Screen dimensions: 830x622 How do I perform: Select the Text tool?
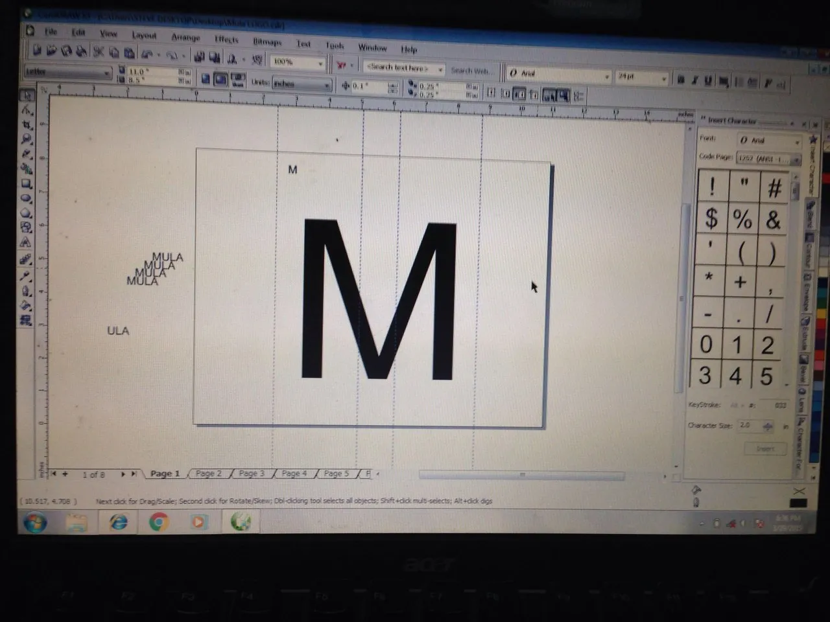[27, 242]
